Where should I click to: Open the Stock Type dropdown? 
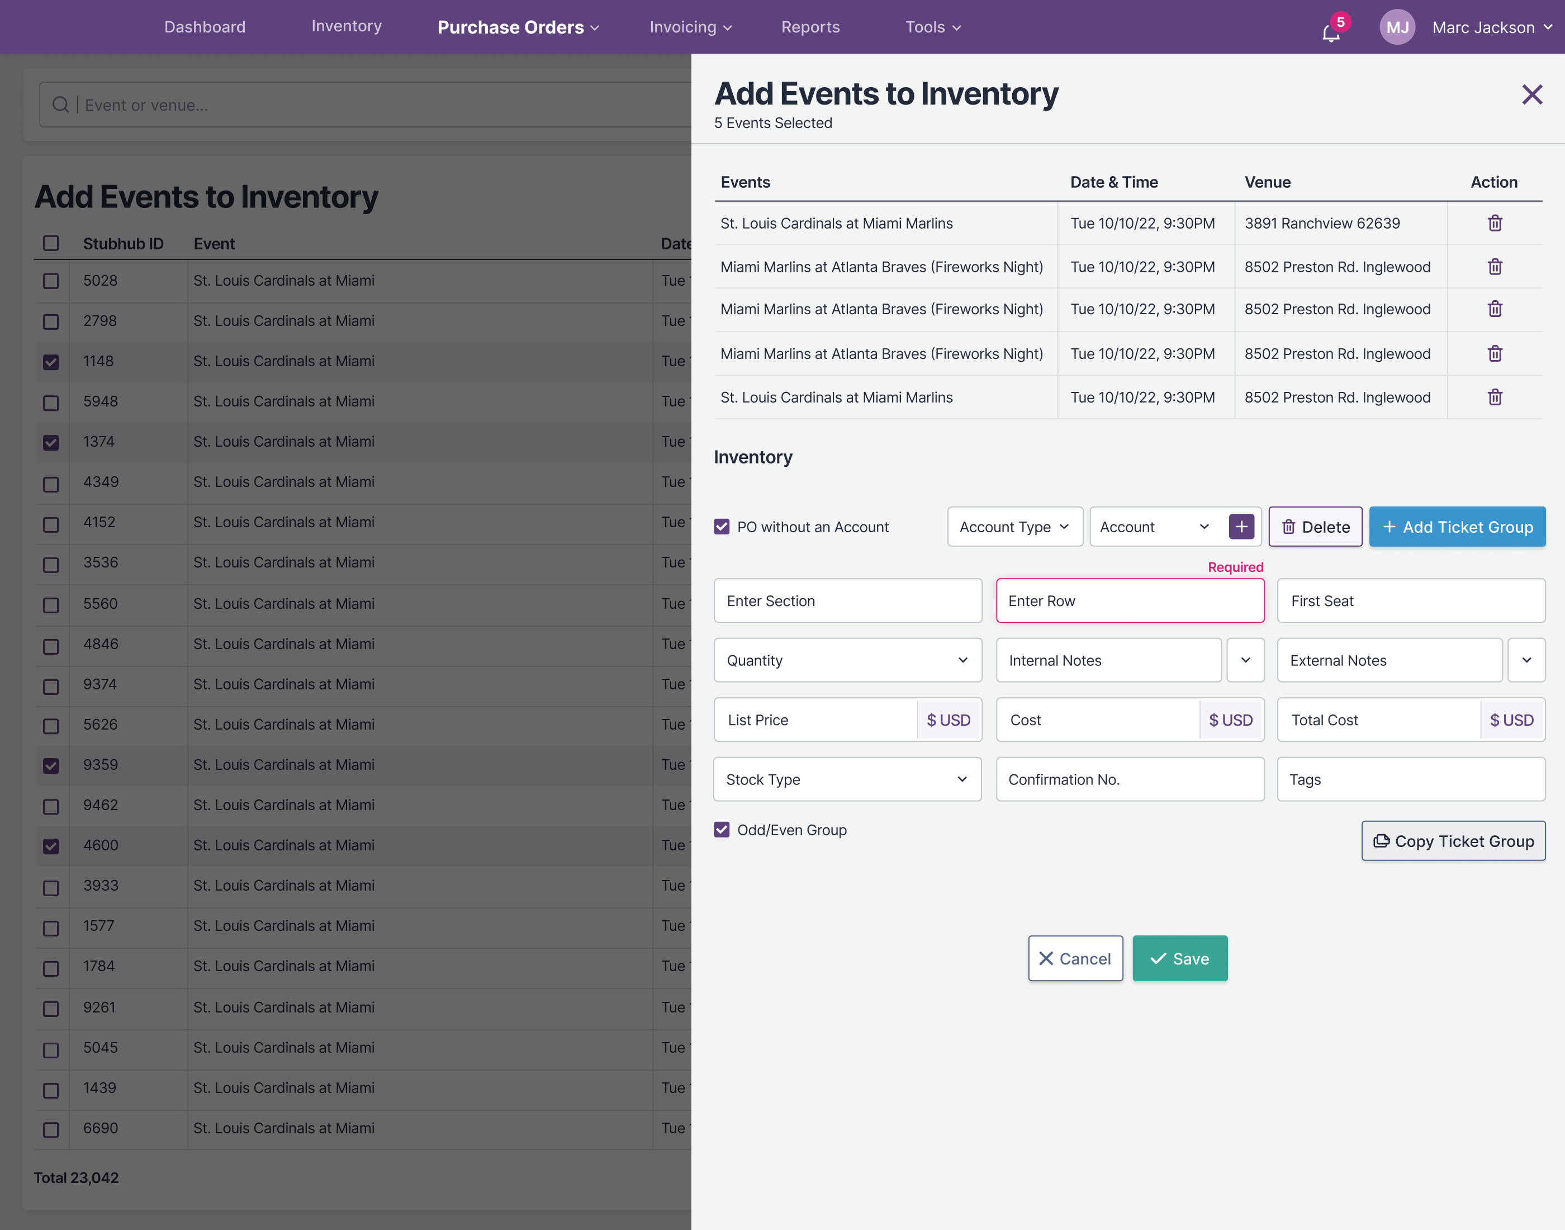847,779
